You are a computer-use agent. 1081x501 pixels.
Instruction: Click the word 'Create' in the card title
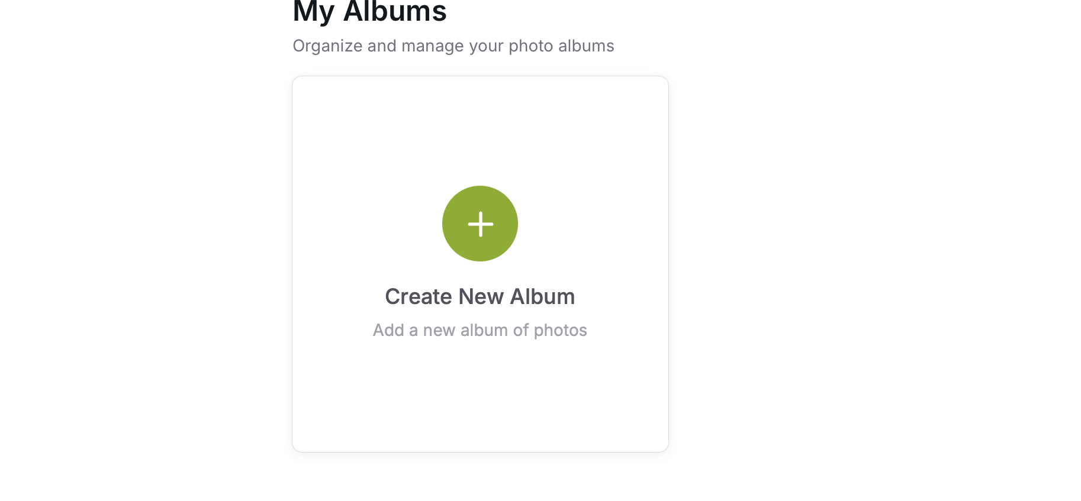coord(418,297)
